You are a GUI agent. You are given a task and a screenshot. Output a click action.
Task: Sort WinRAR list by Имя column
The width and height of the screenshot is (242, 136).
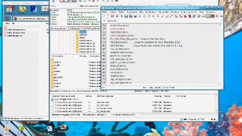click(x=8, y=23)
